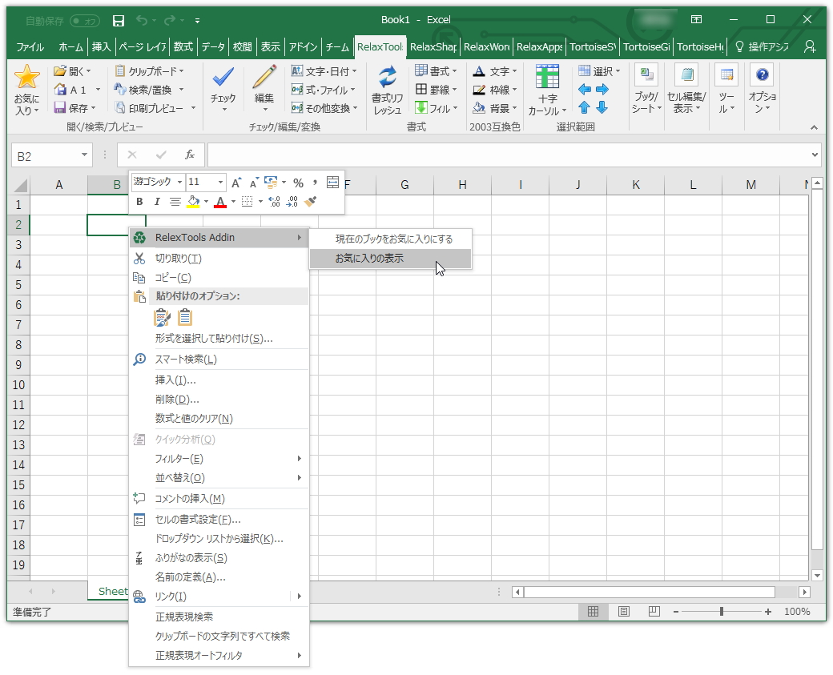This screenshot has height=675, width=833.
Task: Click the zoom slider handle
Action: (x=722, y=612)
